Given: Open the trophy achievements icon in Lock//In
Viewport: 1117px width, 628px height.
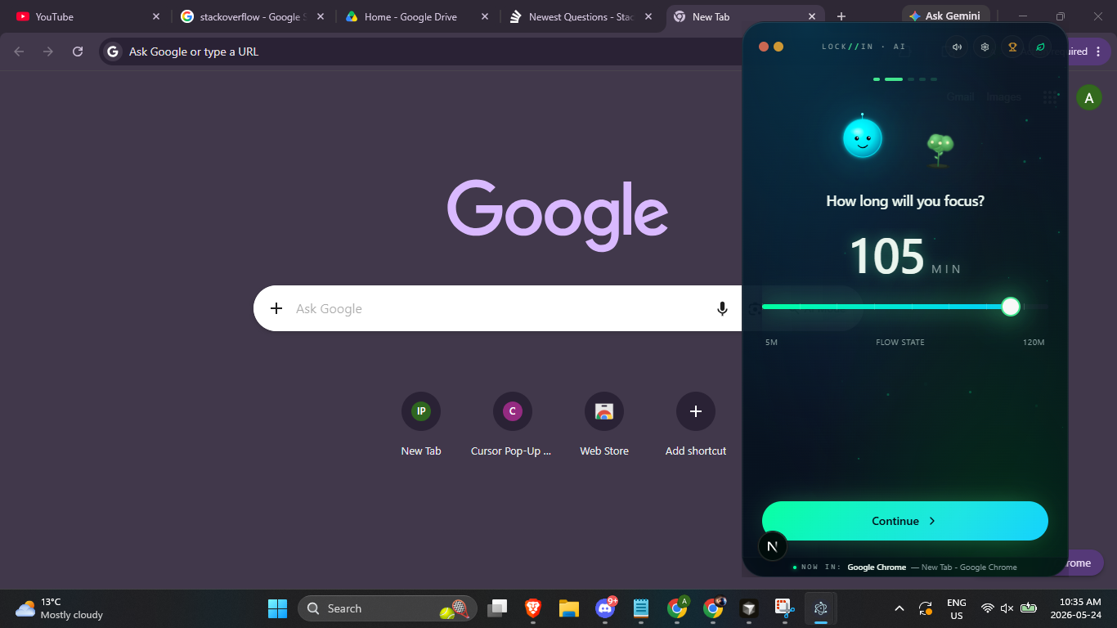Looking at the screenshot, I should pyautogui.click(x=1012, y=47).
